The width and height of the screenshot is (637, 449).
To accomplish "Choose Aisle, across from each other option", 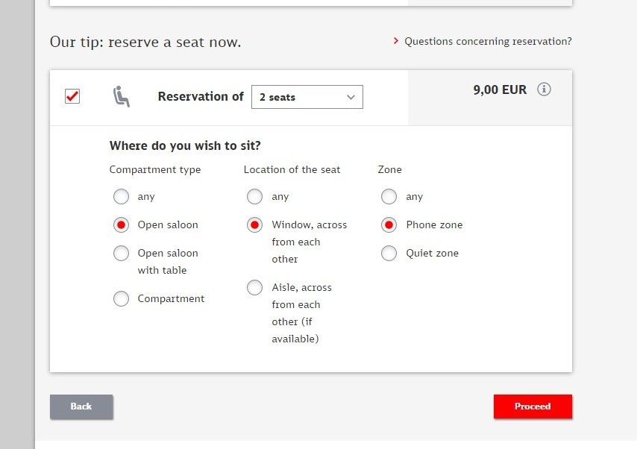I will [254, 287].
